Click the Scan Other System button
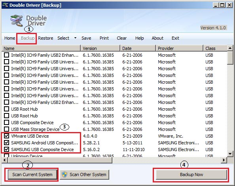Viewport: 235px width, 186px height. tap(85, 174)
